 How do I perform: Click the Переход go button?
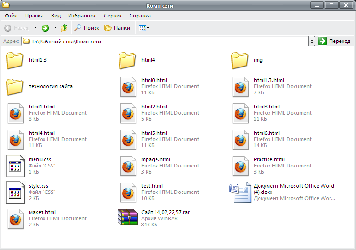(x=334, y=41)
